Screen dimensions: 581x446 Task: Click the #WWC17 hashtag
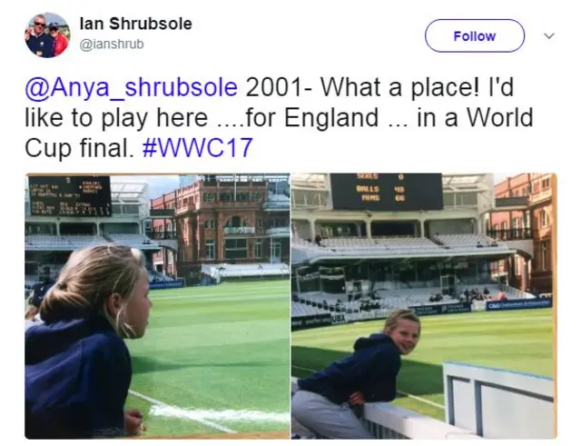198,147
